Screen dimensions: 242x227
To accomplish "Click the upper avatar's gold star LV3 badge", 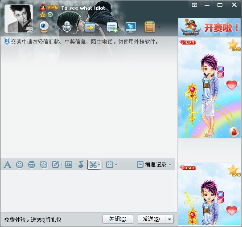I will (x=234, y=45).
